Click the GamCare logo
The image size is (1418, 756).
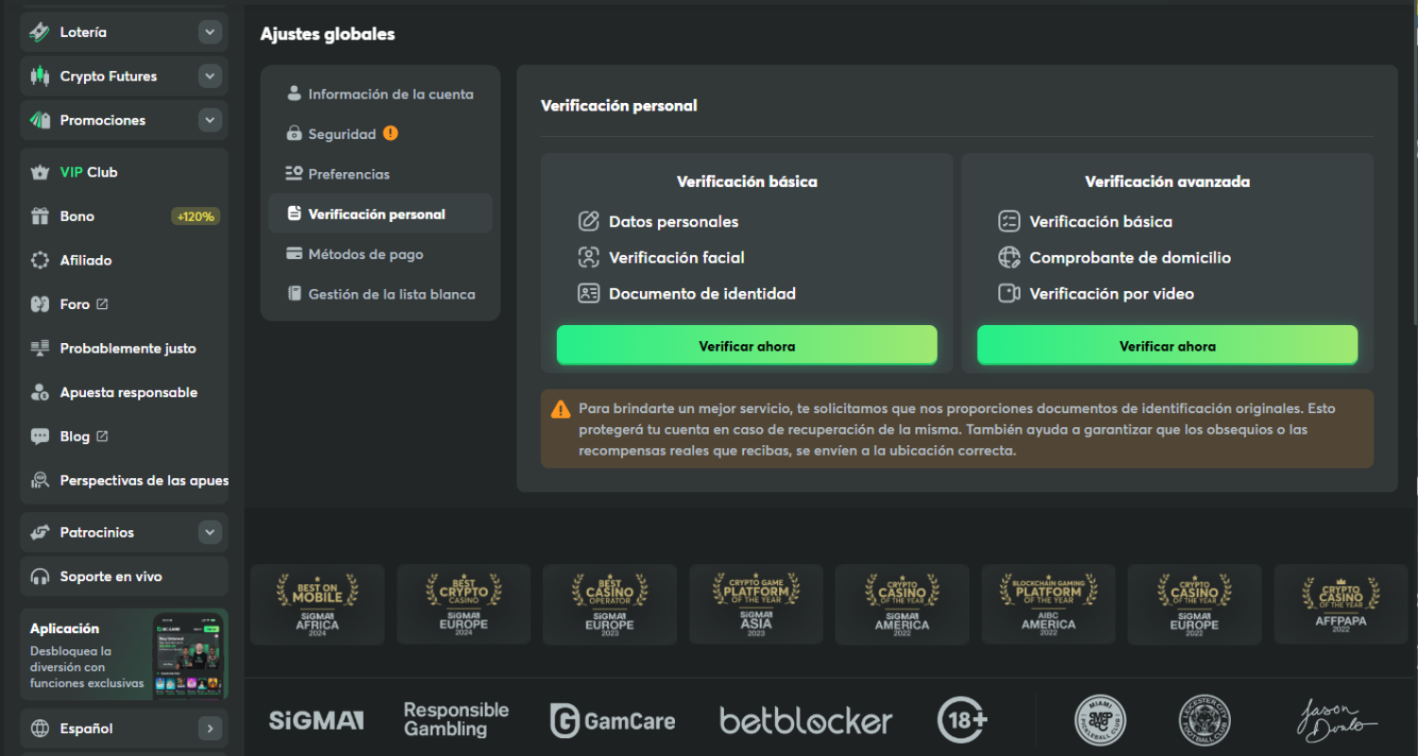click(613, 721)
